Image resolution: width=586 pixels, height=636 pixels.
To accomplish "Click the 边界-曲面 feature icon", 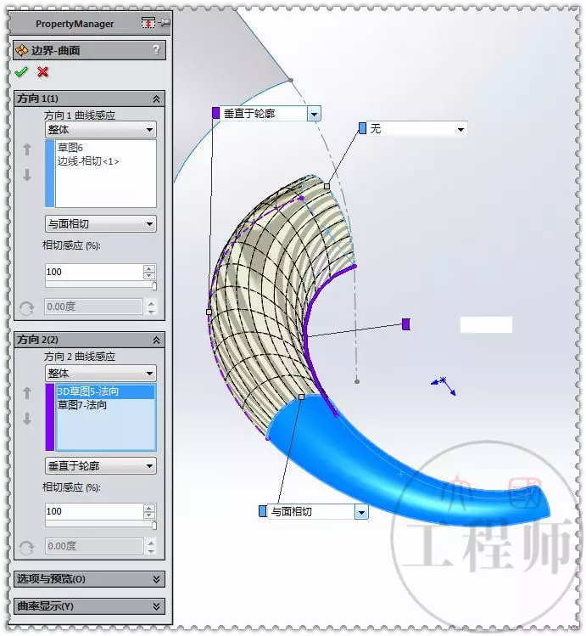I will point(21,51).
